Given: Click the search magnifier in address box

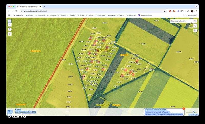Looking at the screenshot, I should [195, 21].
